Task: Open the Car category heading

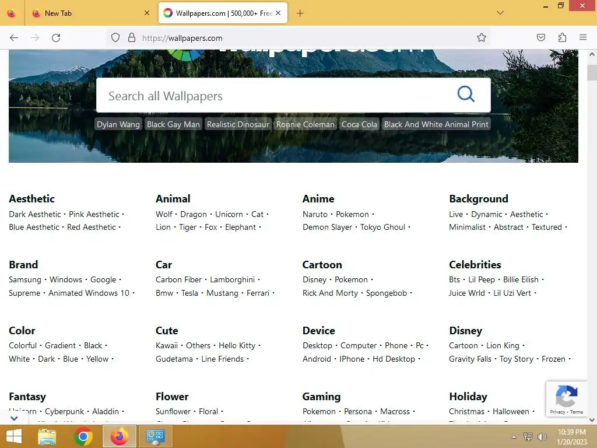Action: tap(164, 265)
